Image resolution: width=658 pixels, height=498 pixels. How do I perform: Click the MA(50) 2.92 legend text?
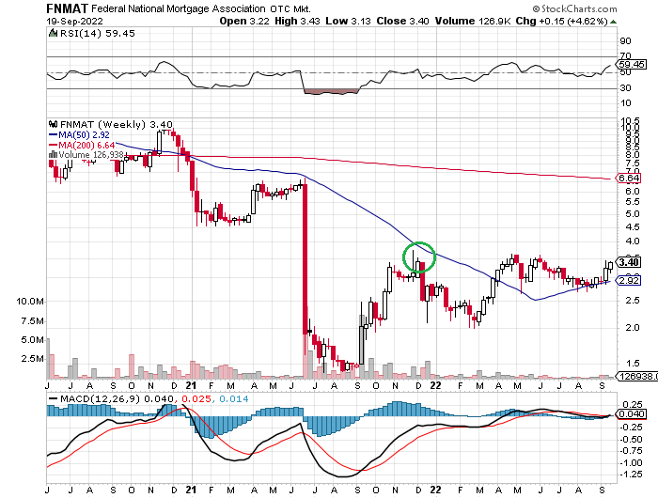click(84, 134)
